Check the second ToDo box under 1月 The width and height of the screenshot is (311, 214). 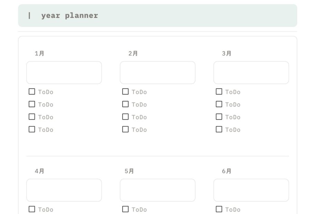32,104
